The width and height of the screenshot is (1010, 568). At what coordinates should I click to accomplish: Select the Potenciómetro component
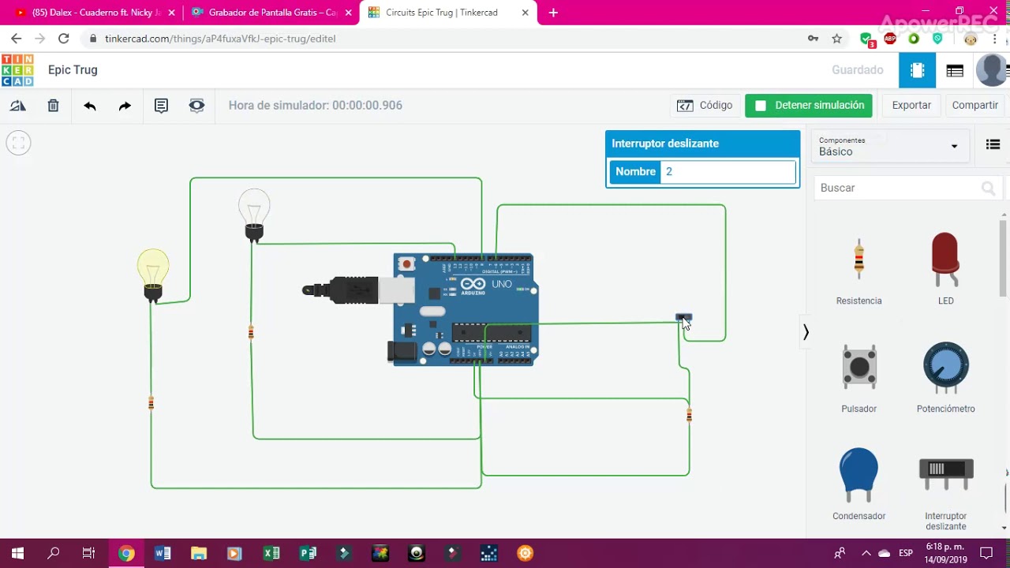pos(945,377)
